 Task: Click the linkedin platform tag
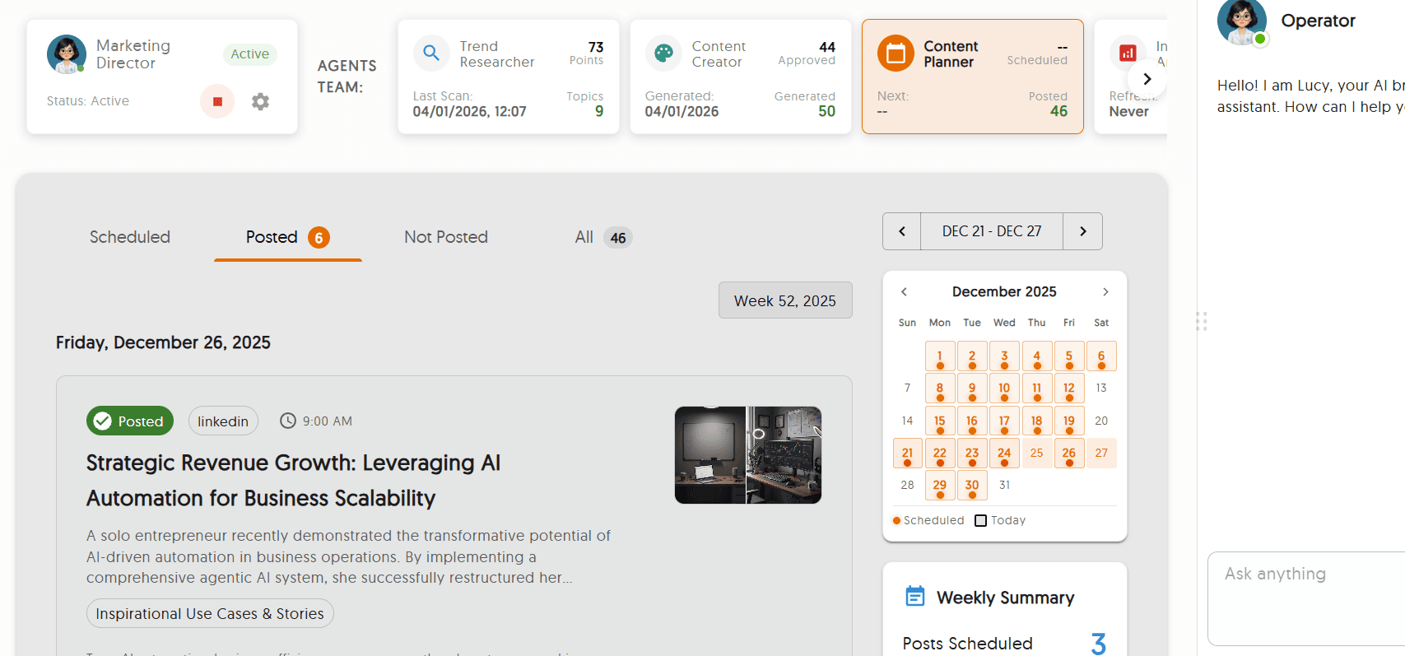pos(223,421)
